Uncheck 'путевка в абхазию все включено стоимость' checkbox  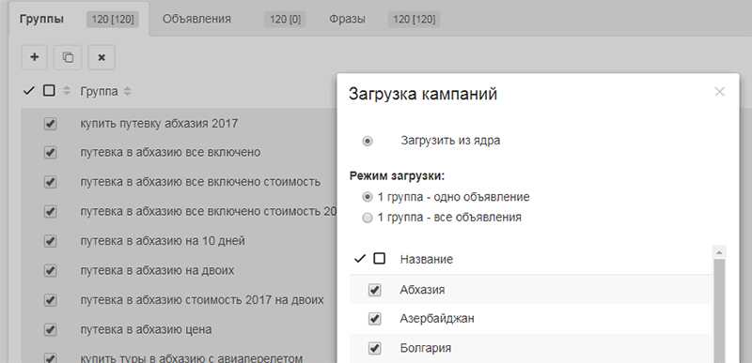tap(50, 182)
